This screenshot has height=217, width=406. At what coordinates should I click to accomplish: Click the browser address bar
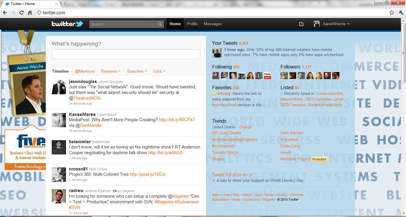pyautogui.click(x=215, y=12)
